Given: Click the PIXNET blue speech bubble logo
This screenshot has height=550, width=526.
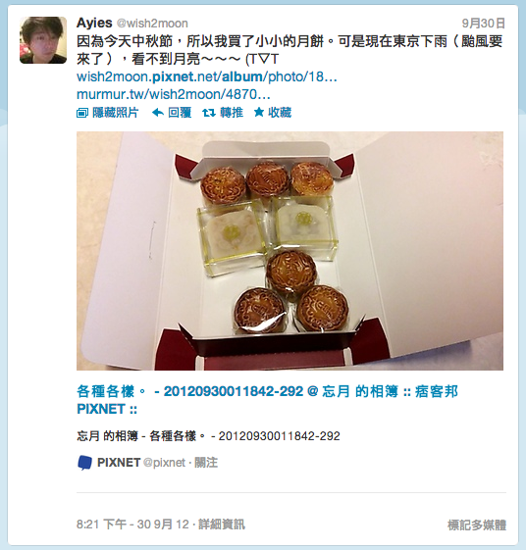Looking at the screenshot, I should [84, 463].
